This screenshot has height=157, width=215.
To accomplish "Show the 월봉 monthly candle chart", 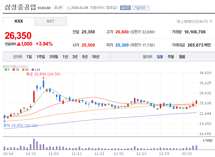I will click(182, 57).
